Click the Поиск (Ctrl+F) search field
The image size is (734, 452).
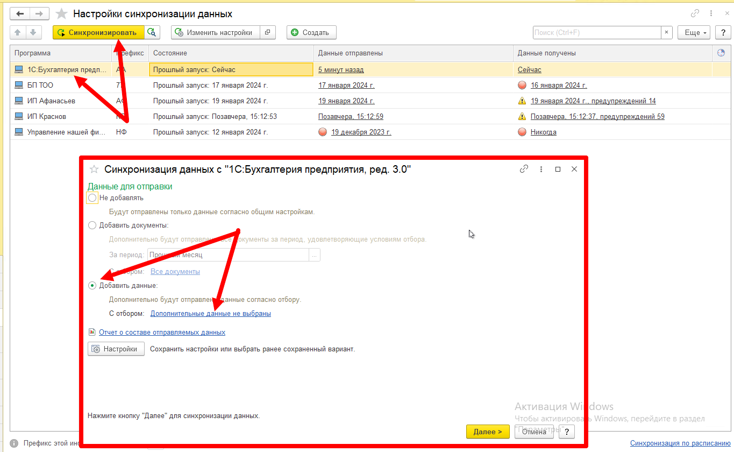point(597,32)
